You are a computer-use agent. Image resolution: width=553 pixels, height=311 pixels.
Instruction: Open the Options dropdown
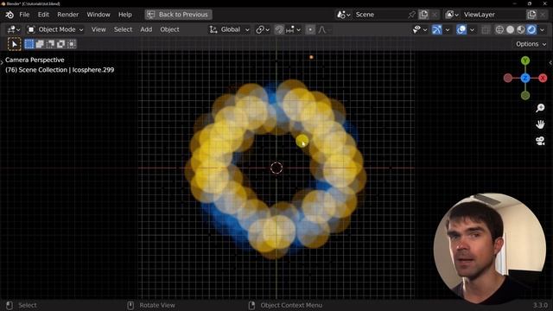(531, 44)
